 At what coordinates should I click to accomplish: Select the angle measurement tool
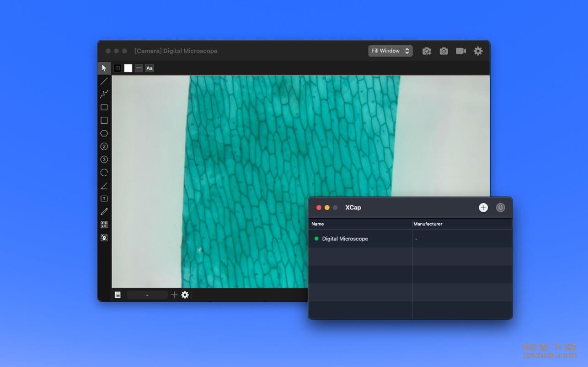104,186
